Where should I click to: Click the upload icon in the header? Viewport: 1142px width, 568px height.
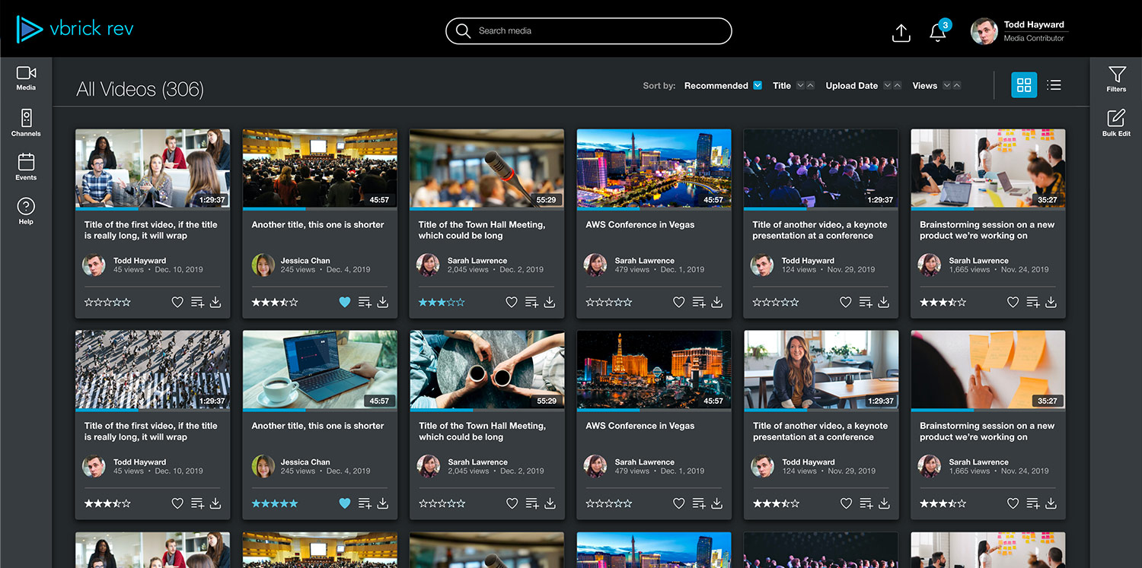(x=901, y=33)
